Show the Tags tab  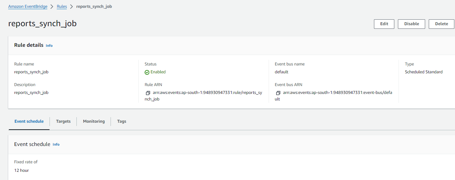[x=122, y=121]
